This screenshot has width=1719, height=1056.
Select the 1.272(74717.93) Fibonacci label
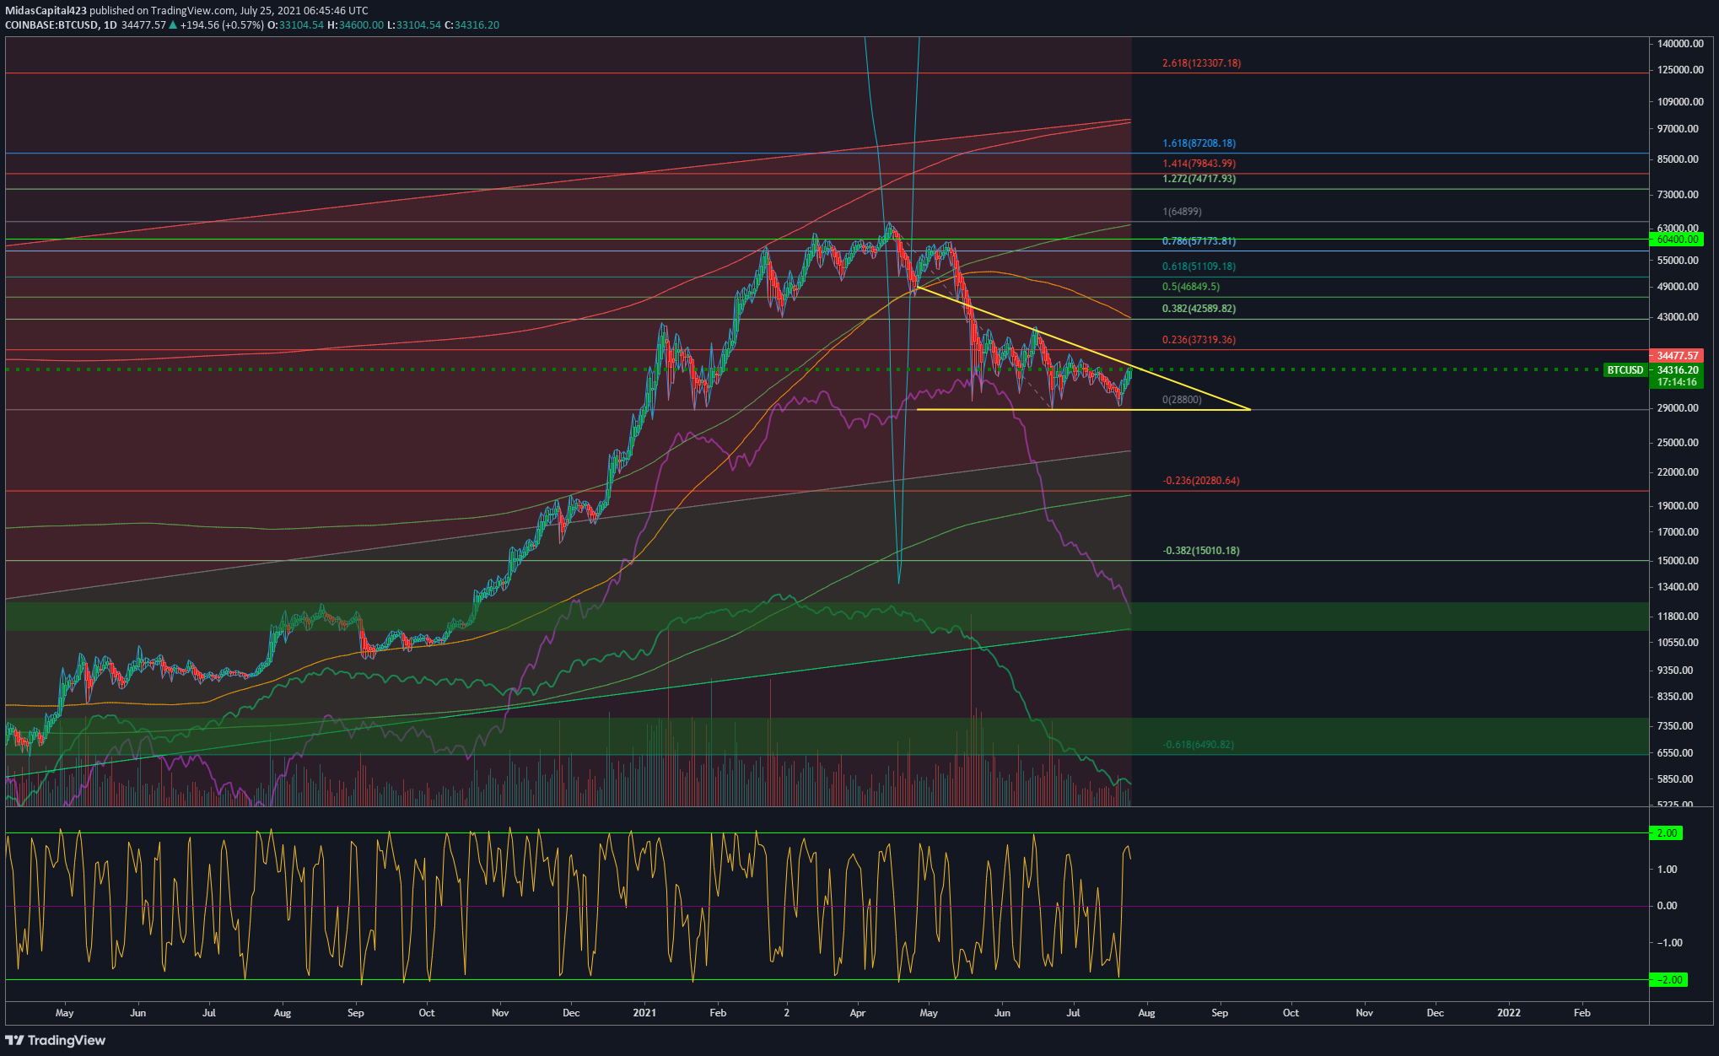click(x=1199, y=179)
